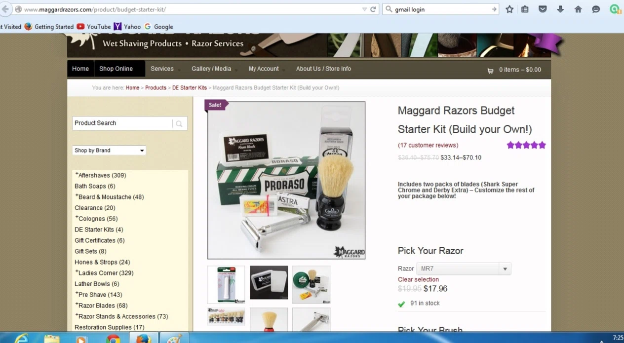Open the Yahoo bookmark
Screen dimensions: 624x343
point(127,27)
